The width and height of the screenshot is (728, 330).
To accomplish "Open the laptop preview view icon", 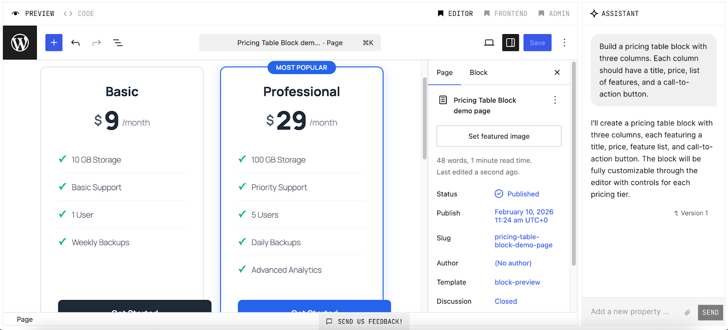I will coord(489,43).
